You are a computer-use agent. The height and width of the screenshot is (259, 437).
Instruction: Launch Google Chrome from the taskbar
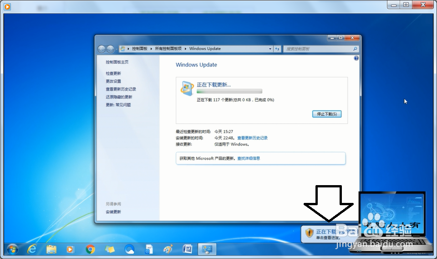90,249
